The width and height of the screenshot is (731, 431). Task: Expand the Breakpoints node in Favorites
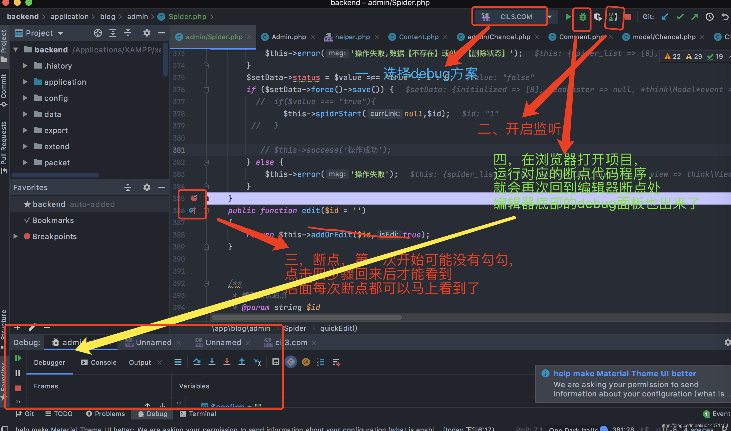16,237
